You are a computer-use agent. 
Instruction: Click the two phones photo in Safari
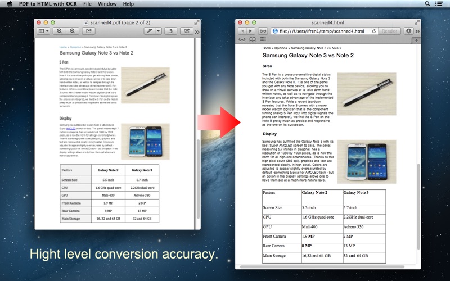click(367, 162)
